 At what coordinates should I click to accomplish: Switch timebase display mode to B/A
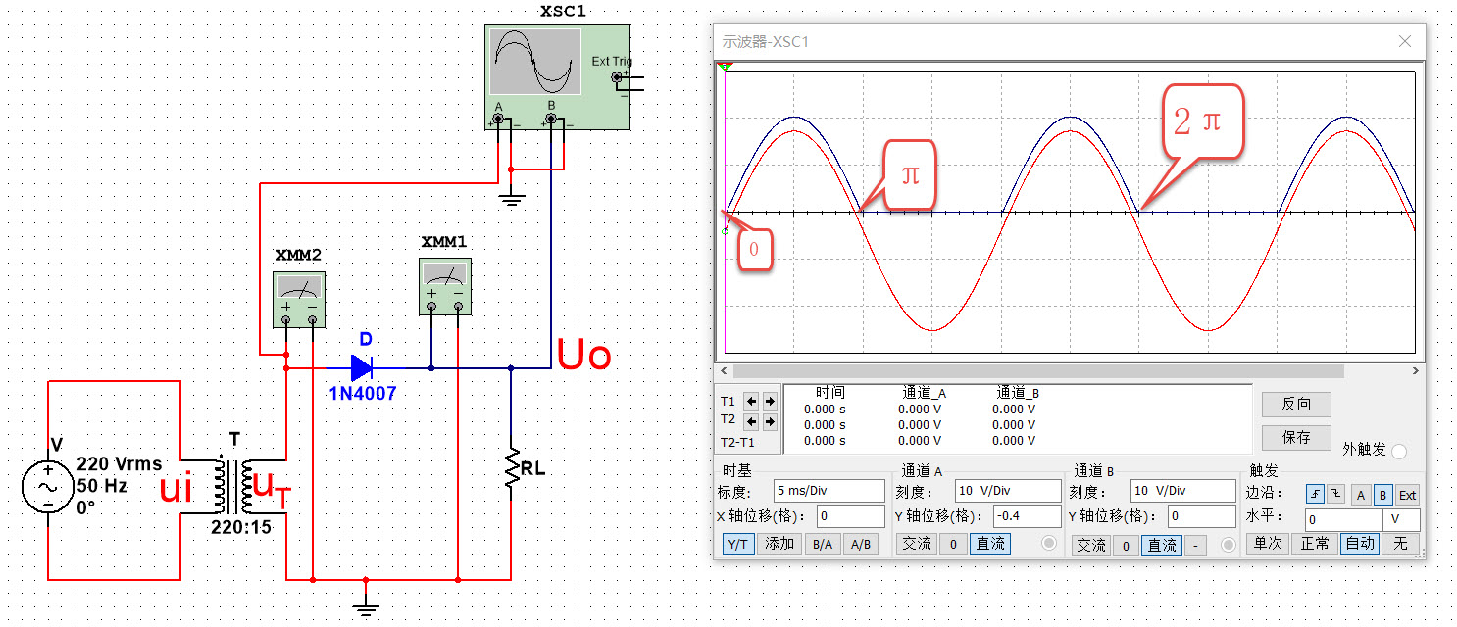click(x=821, y=544)
